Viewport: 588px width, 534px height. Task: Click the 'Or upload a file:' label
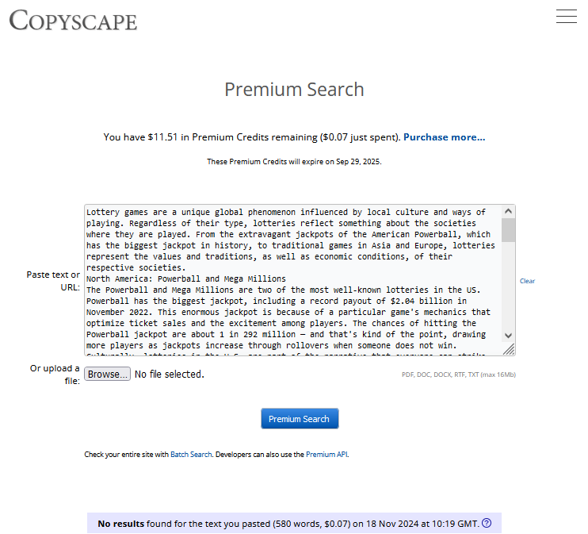tap(55, 375)
